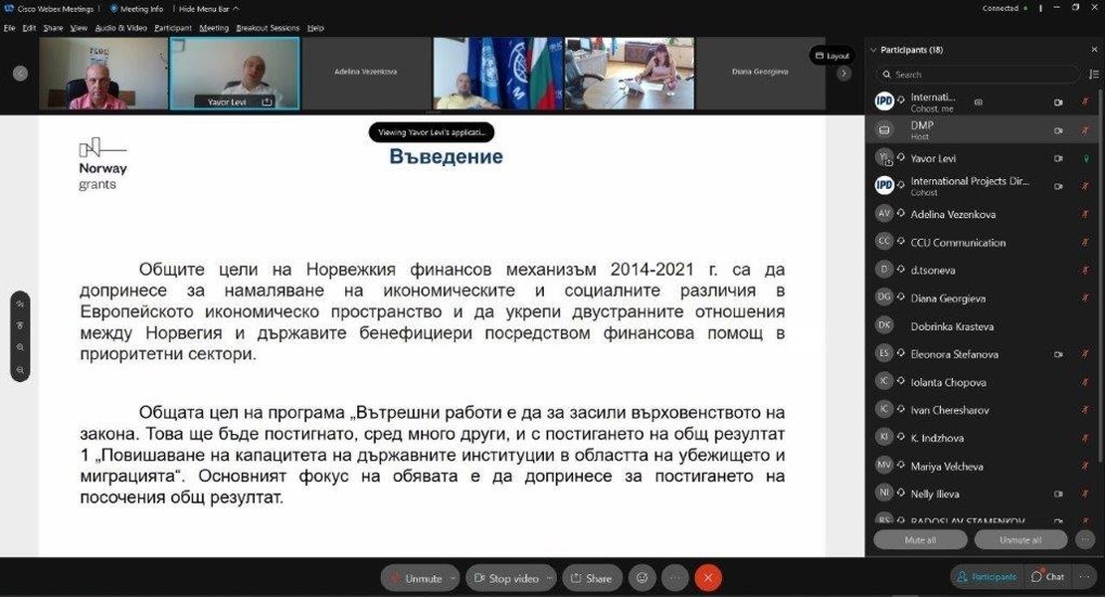Screen dimensions: 1105x597
Task: Toggle mute for DMP host
Action: pyautogui.click(x=1085, y=130)
